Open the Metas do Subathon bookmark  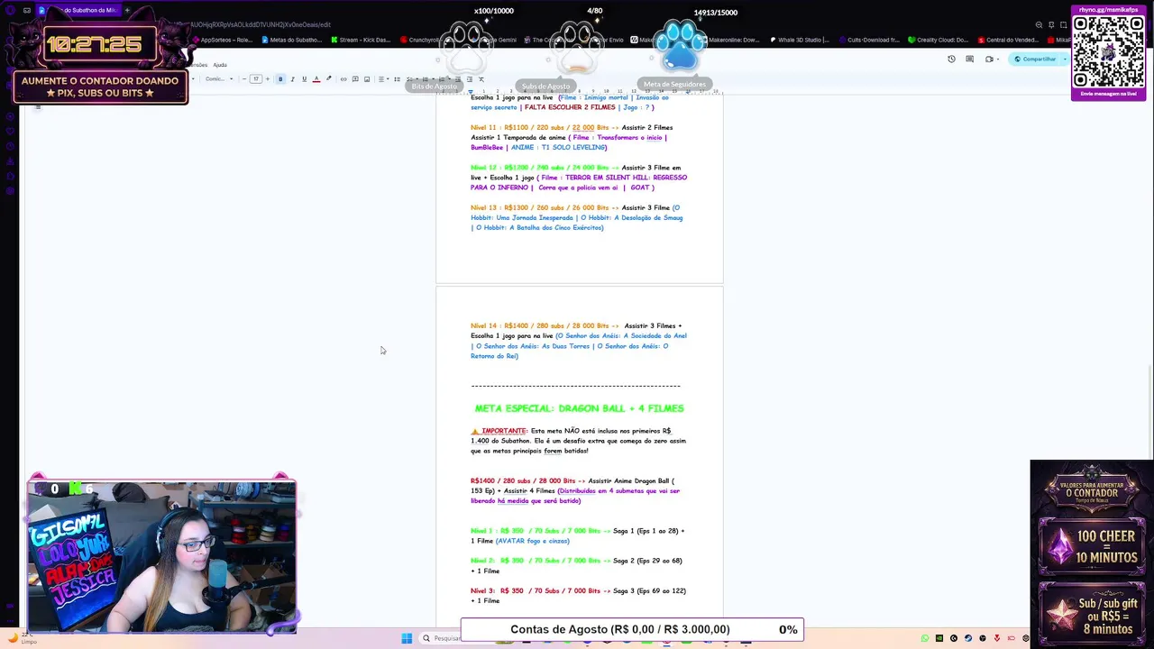coord(291,40)
